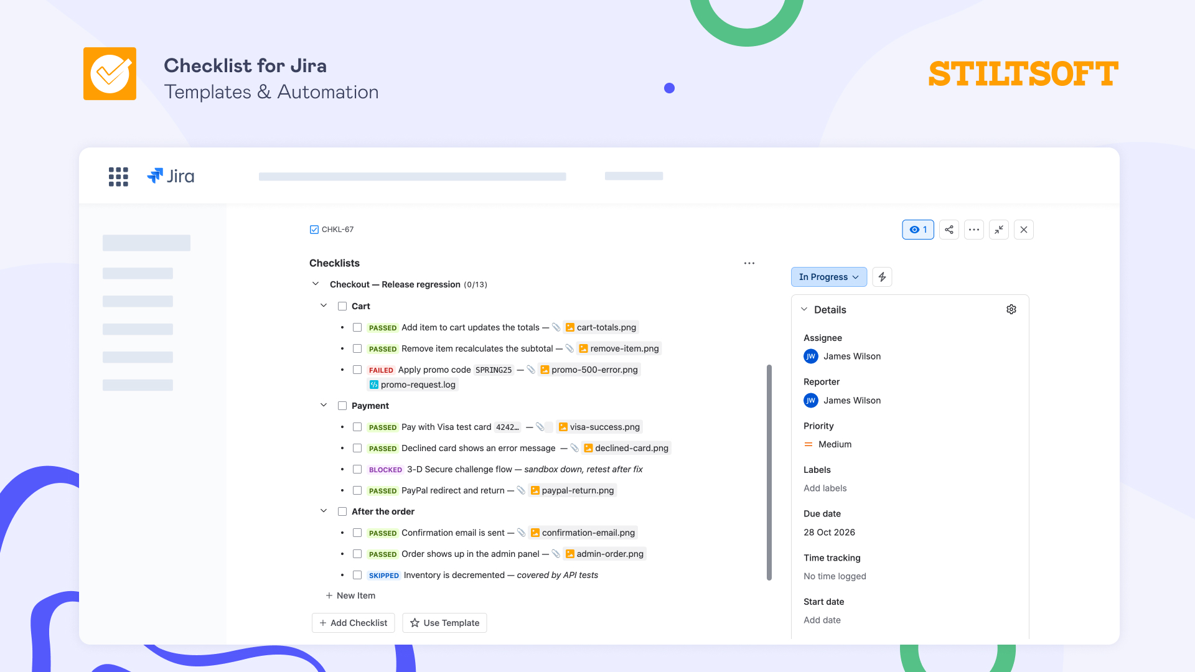Open the confirmation-email.png attachment

[583, 533]
